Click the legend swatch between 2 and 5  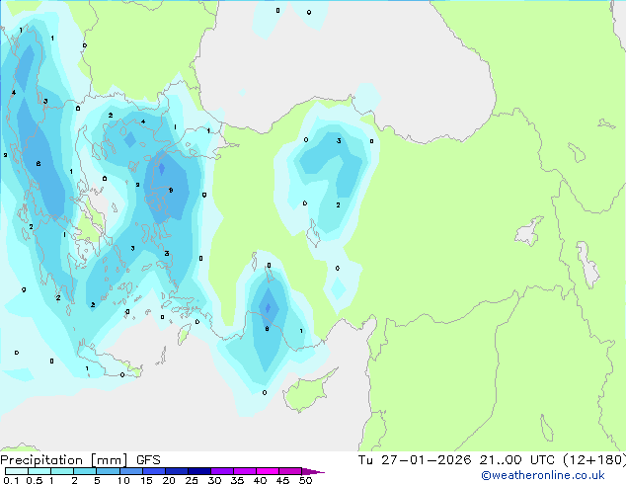85,471
